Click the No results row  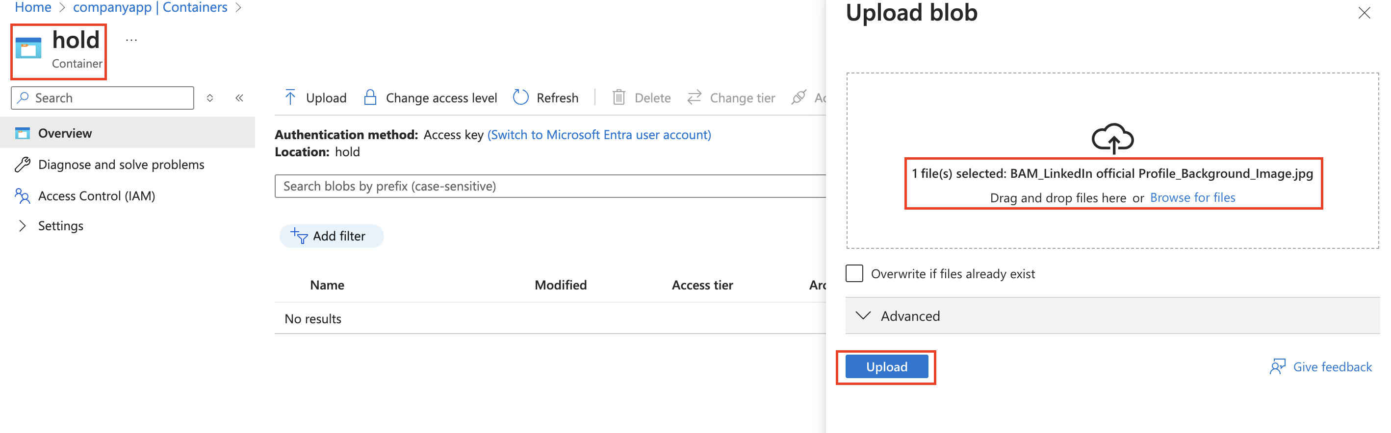tap(551, 319)
